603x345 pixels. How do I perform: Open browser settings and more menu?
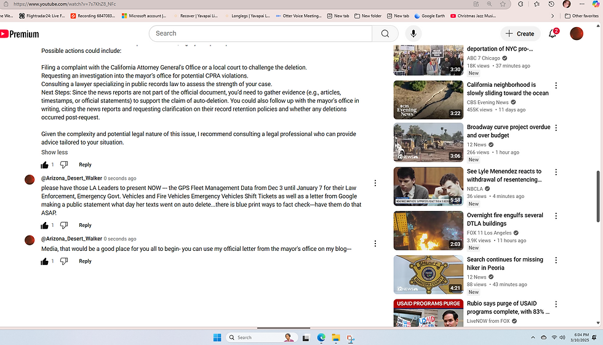click(582, 4)
